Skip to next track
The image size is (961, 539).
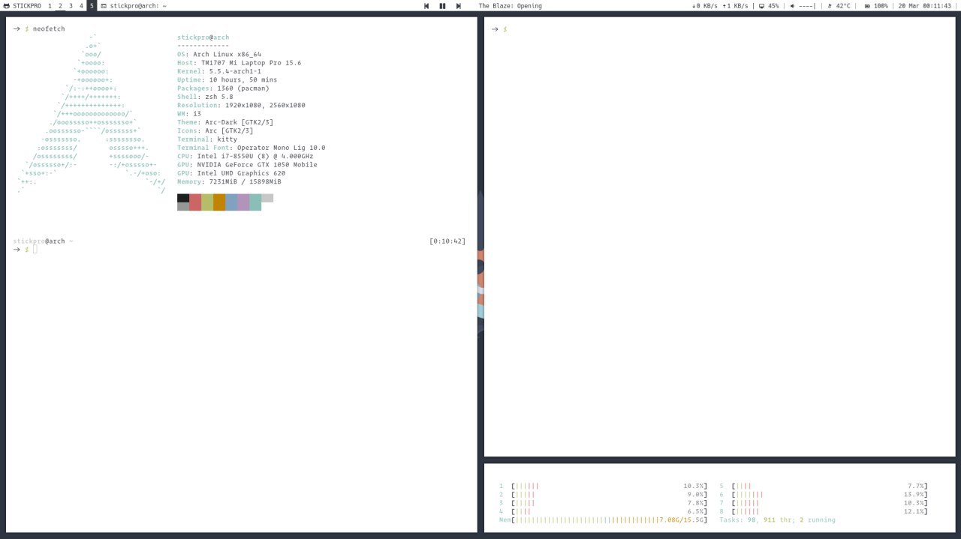coord(458,6)
